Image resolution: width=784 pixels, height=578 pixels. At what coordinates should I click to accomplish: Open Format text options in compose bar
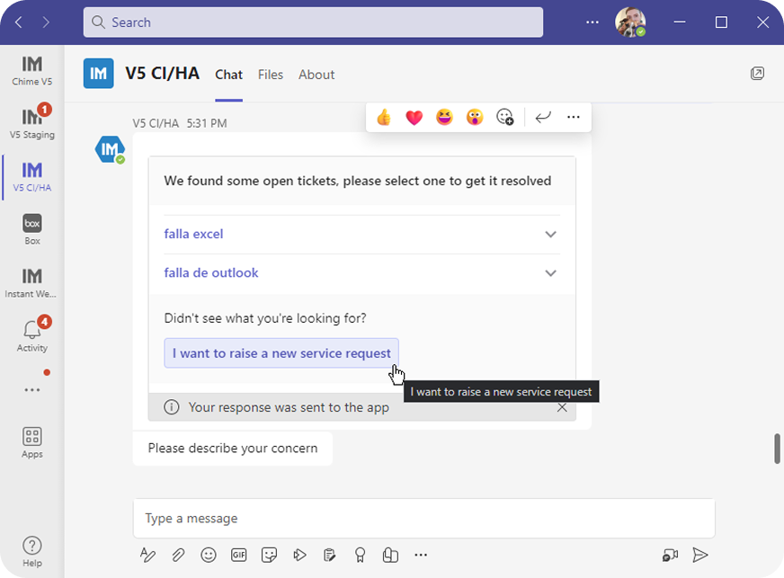coord(147,555)
